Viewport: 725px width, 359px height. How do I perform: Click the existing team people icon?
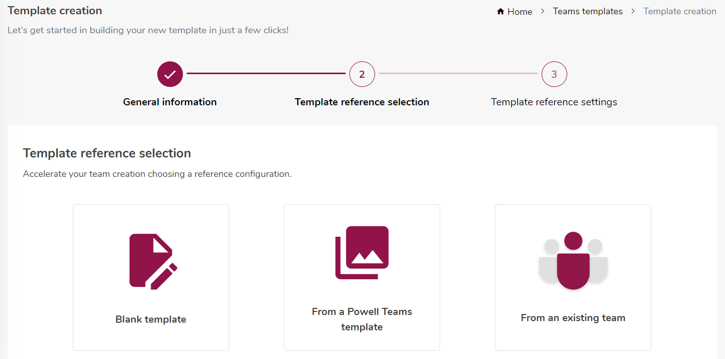click(573, 261)
